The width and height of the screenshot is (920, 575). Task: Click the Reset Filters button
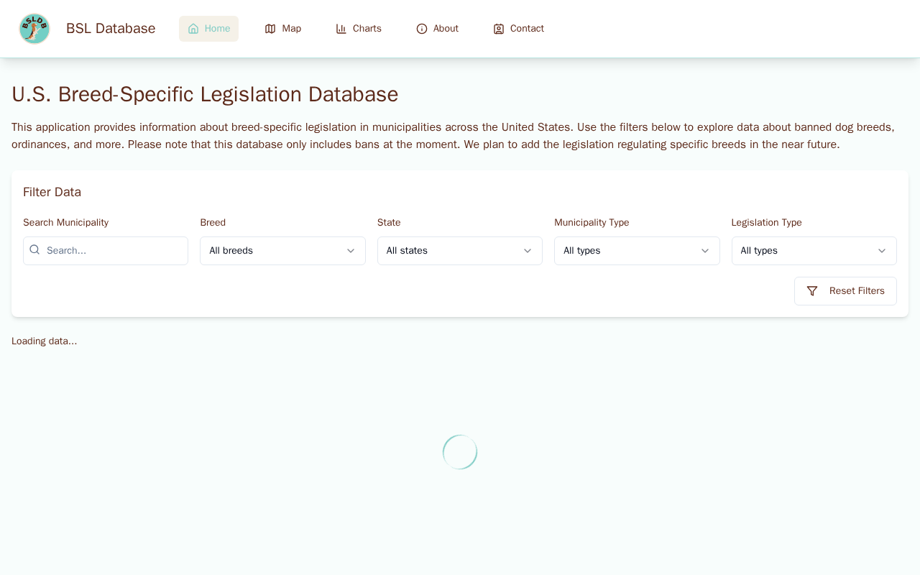pos(845,291)
